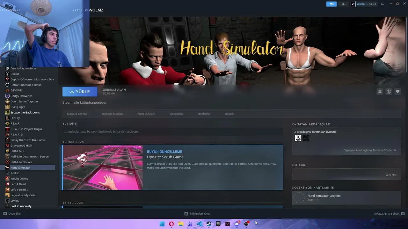The height and width of the screenshot is (229, 408).
Task: Open the Hand Simulator Origami card entry
Action: (x=346, y=198)
